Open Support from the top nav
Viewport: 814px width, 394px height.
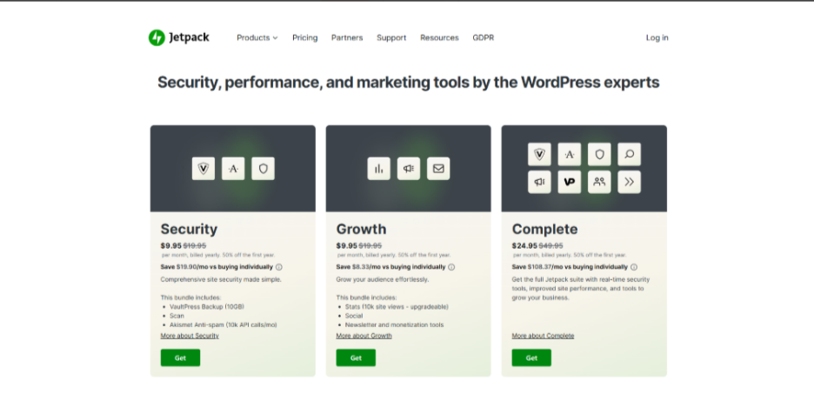tap(391, 38)
